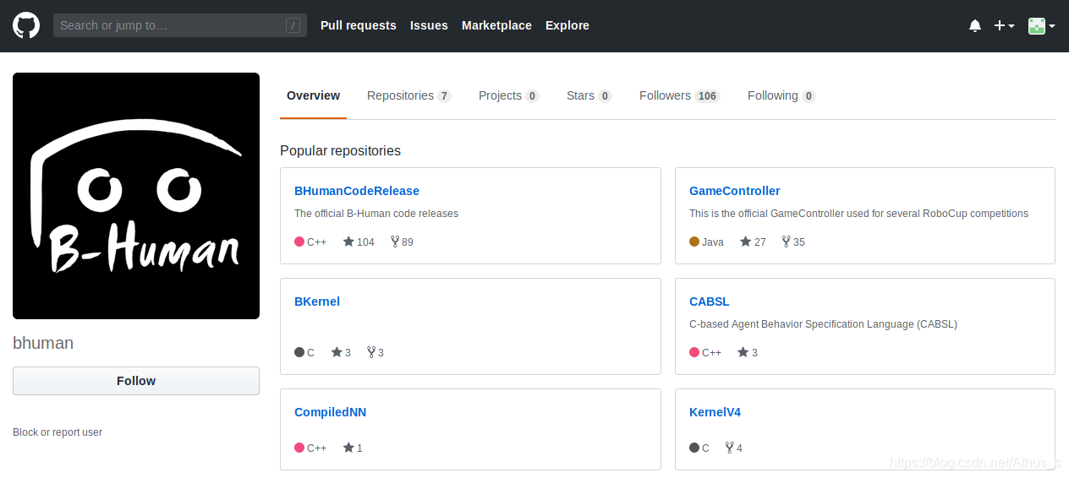
Task: Open the user avatar menu
Action: (x=1041, y=26)
